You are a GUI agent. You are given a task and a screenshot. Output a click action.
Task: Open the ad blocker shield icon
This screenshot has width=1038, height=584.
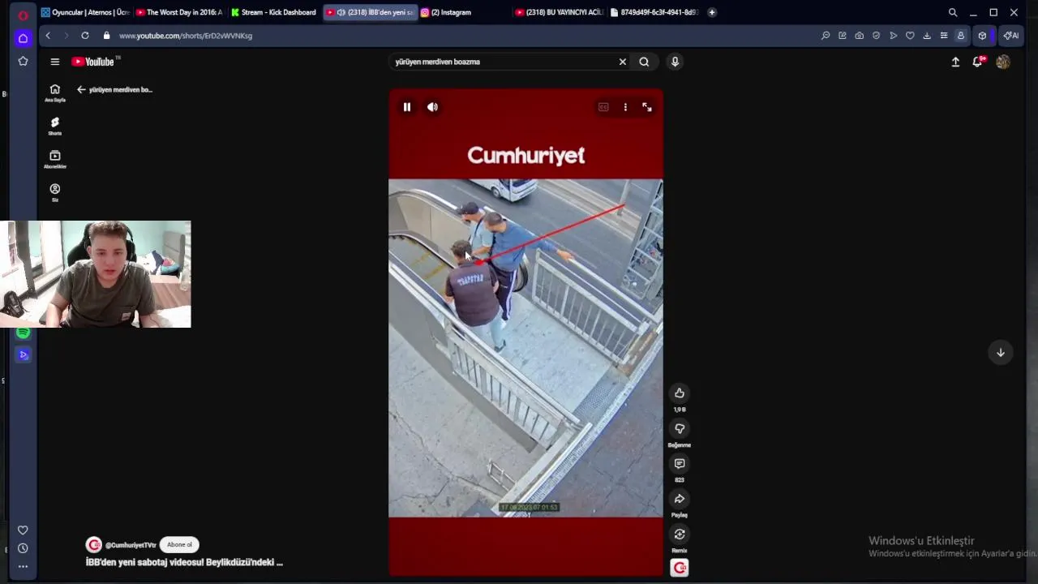click(x=876, y=36)
